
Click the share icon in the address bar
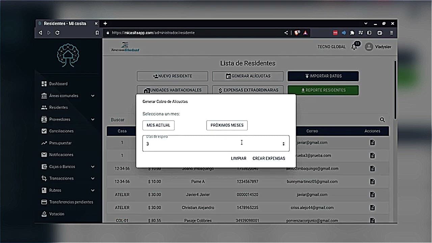pyautogui.click(x=286, y=33)
